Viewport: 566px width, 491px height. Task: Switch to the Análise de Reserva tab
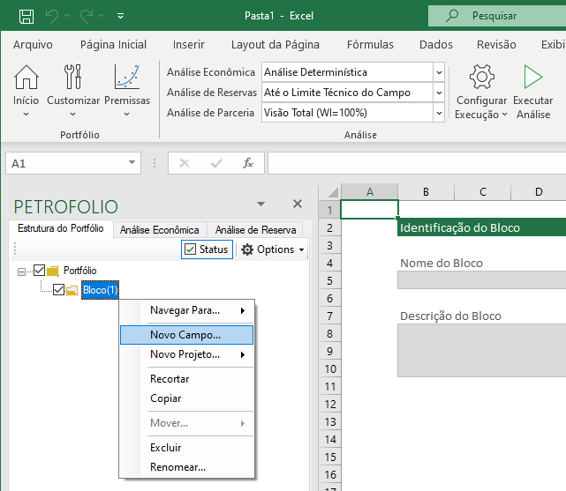255,229
